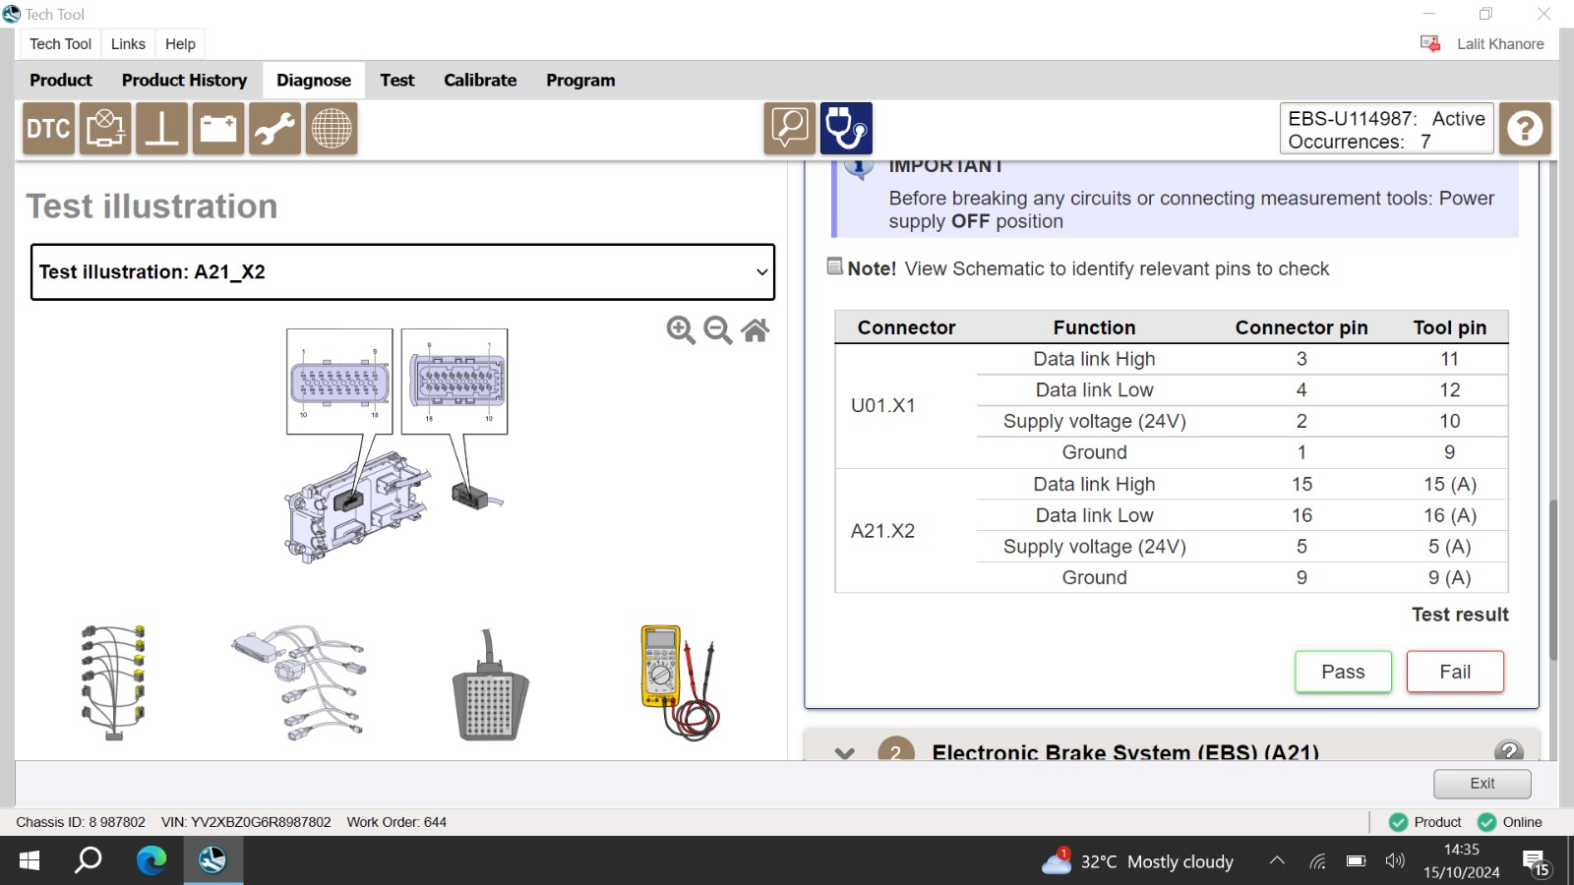Screen dimensions: 1574x885
Task: Click the breakout cable set thumbnail
Action: (300, 682)
